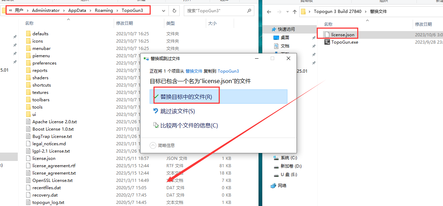Select recovery.dat in file list
This screenshot has width=443, height=206.
point(45,195)
